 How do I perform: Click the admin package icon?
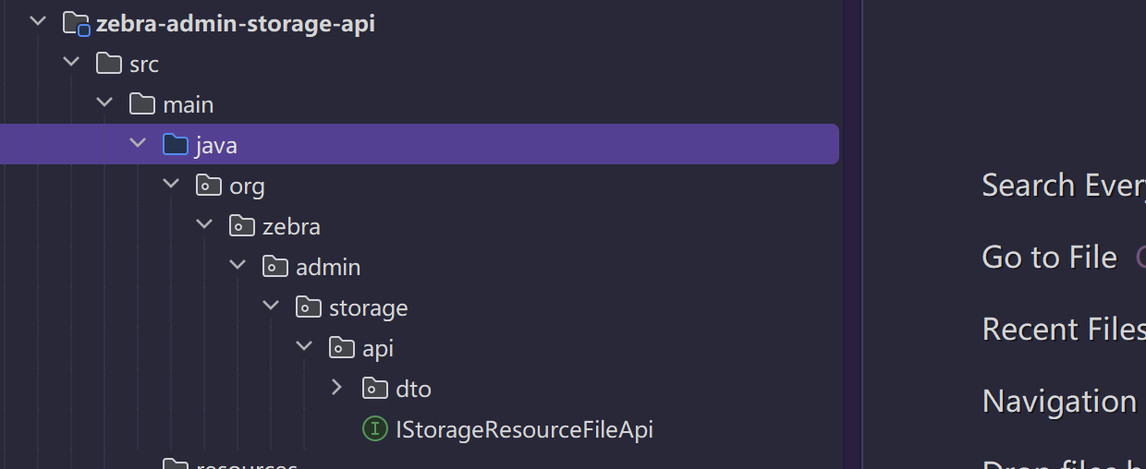pyautogui.click(x=275, y=267)
